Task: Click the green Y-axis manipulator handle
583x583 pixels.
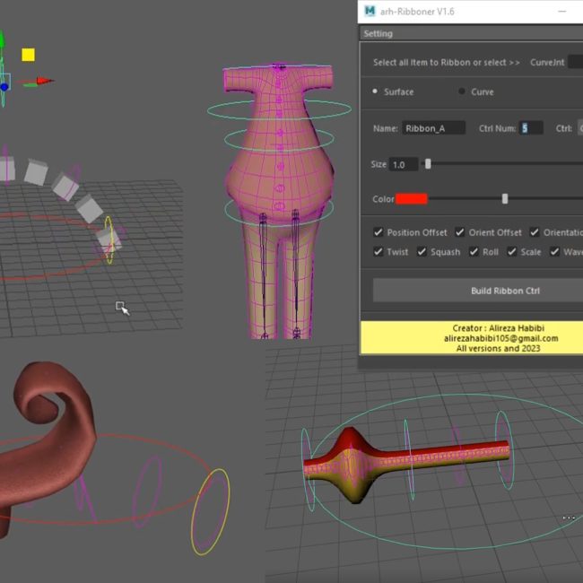Action: [x=2, y=39]
